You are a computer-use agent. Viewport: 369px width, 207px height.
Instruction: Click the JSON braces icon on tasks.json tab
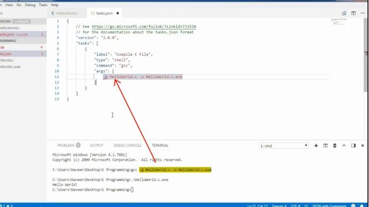click(x=93, y=13)
